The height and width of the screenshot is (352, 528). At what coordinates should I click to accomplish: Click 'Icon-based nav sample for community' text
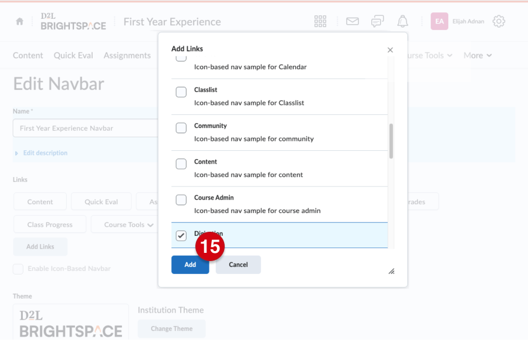(254, 139)
